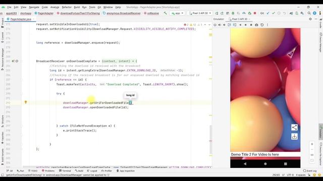Open the Refactor menu
Screen dimensions: 323x181
coord(67,7)
